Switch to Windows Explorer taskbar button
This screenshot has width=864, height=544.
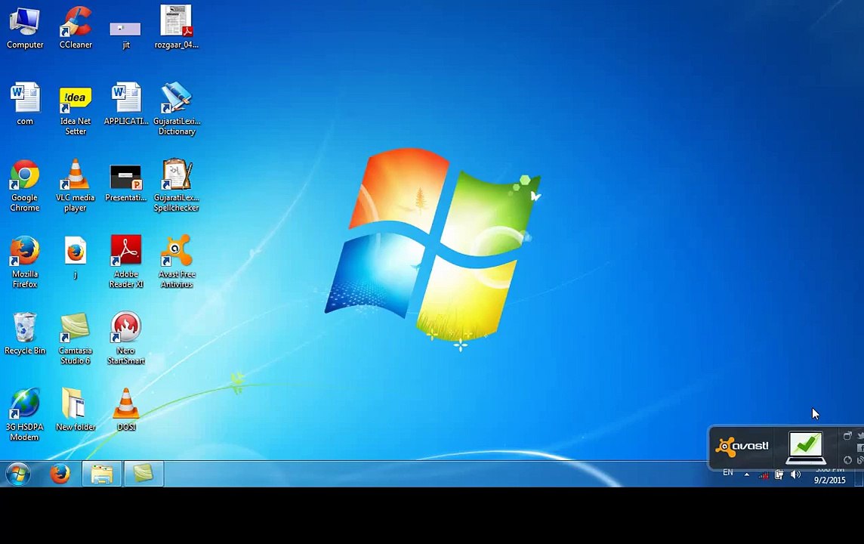102,474
